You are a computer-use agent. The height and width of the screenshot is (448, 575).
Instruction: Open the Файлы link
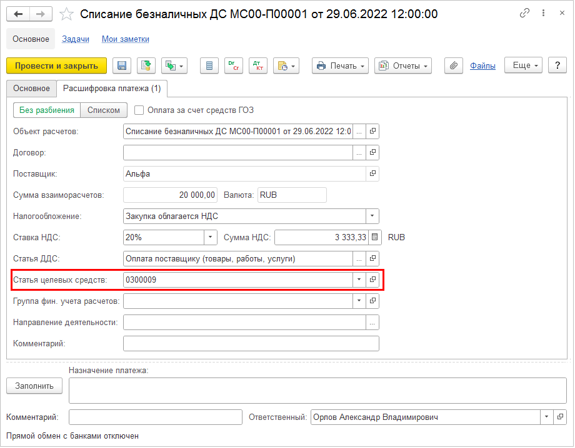tap(482, 66)
